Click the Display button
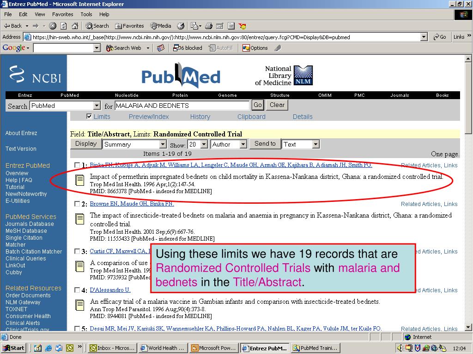Viewport: 473px width, 354px height. point(85,144)
